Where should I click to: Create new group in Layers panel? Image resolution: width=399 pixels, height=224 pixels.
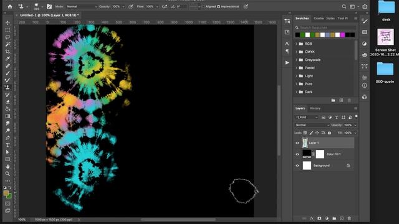click(x=334, y=218)
